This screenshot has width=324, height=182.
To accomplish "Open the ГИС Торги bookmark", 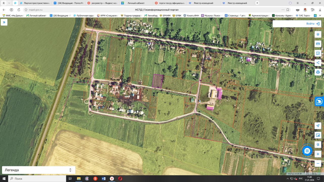I will pyautogui.click(x=304, y=15).
